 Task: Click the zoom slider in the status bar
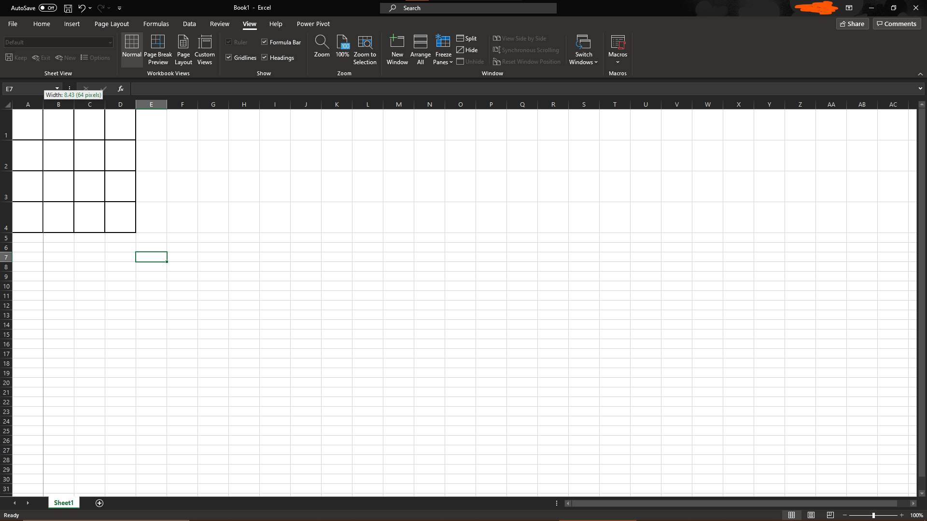873,515
